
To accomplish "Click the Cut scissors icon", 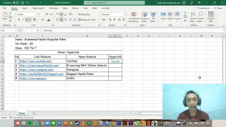I will pyautogui.click(x=10, y=13).
